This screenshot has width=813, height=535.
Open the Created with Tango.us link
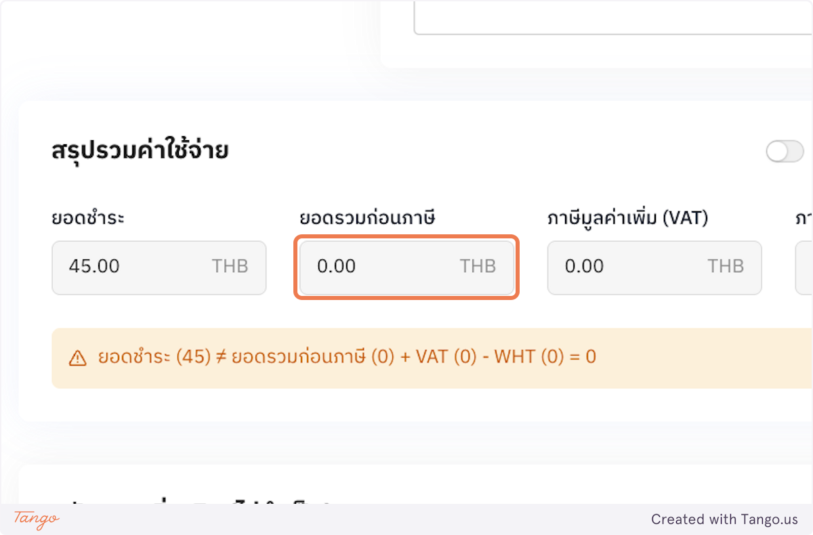point(725,519)
